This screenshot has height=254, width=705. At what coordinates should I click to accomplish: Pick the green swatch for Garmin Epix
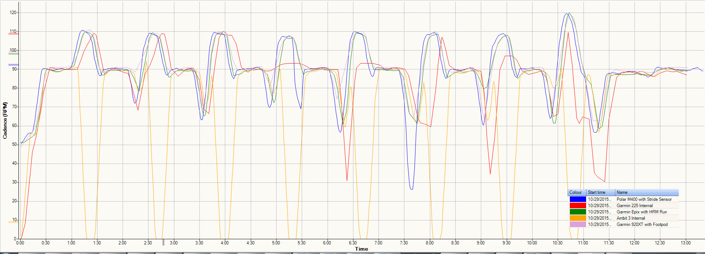pyautogui.click(x=578, y=212)
